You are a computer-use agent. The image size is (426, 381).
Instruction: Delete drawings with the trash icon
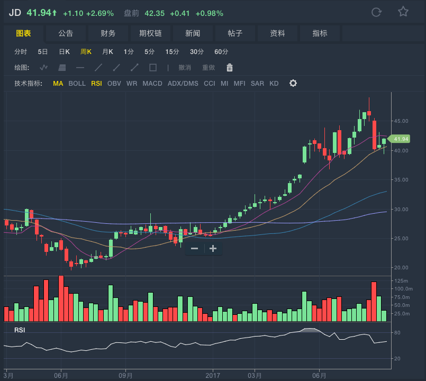(x=230, y=67)
